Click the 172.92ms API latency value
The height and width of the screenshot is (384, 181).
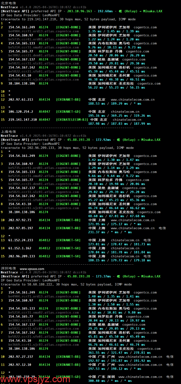(103, 139)
